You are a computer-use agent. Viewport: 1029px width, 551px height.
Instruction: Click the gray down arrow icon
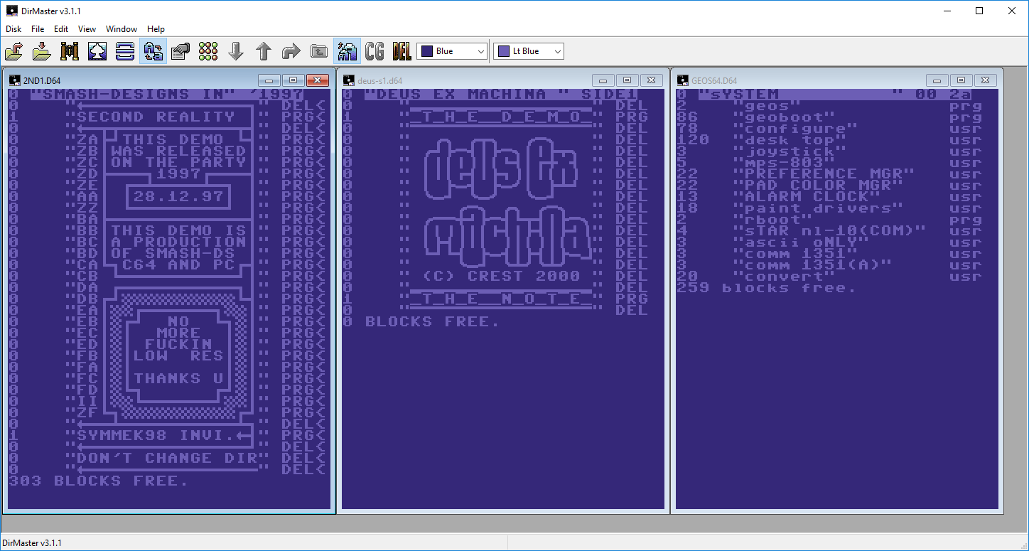[x=236, y=51]
